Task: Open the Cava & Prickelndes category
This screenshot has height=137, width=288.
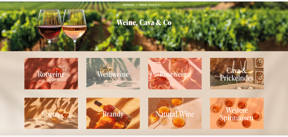Action: pos(237,73)
